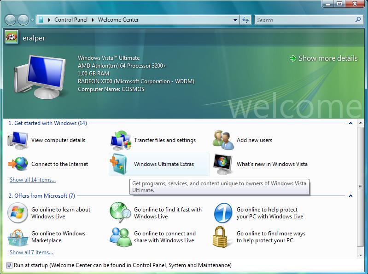The image size is (368, 274).
Task: Collapse the Offers from Microsoft section
Action: [350, 196]
